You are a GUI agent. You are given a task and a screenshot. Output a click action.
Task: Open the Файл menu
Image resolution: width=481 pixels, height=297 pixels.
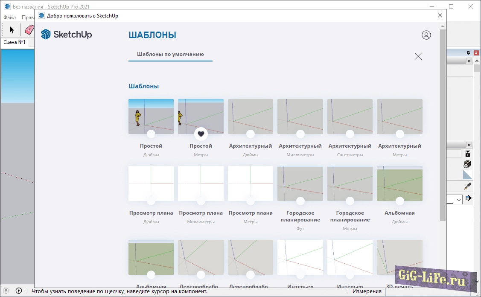pos(9,17)
